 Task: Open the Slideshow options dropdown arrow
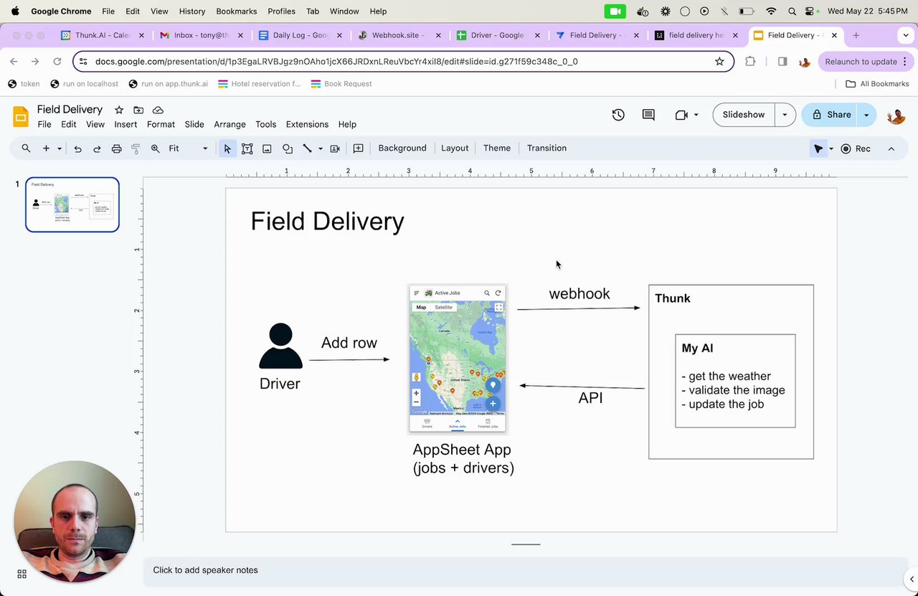785,115
